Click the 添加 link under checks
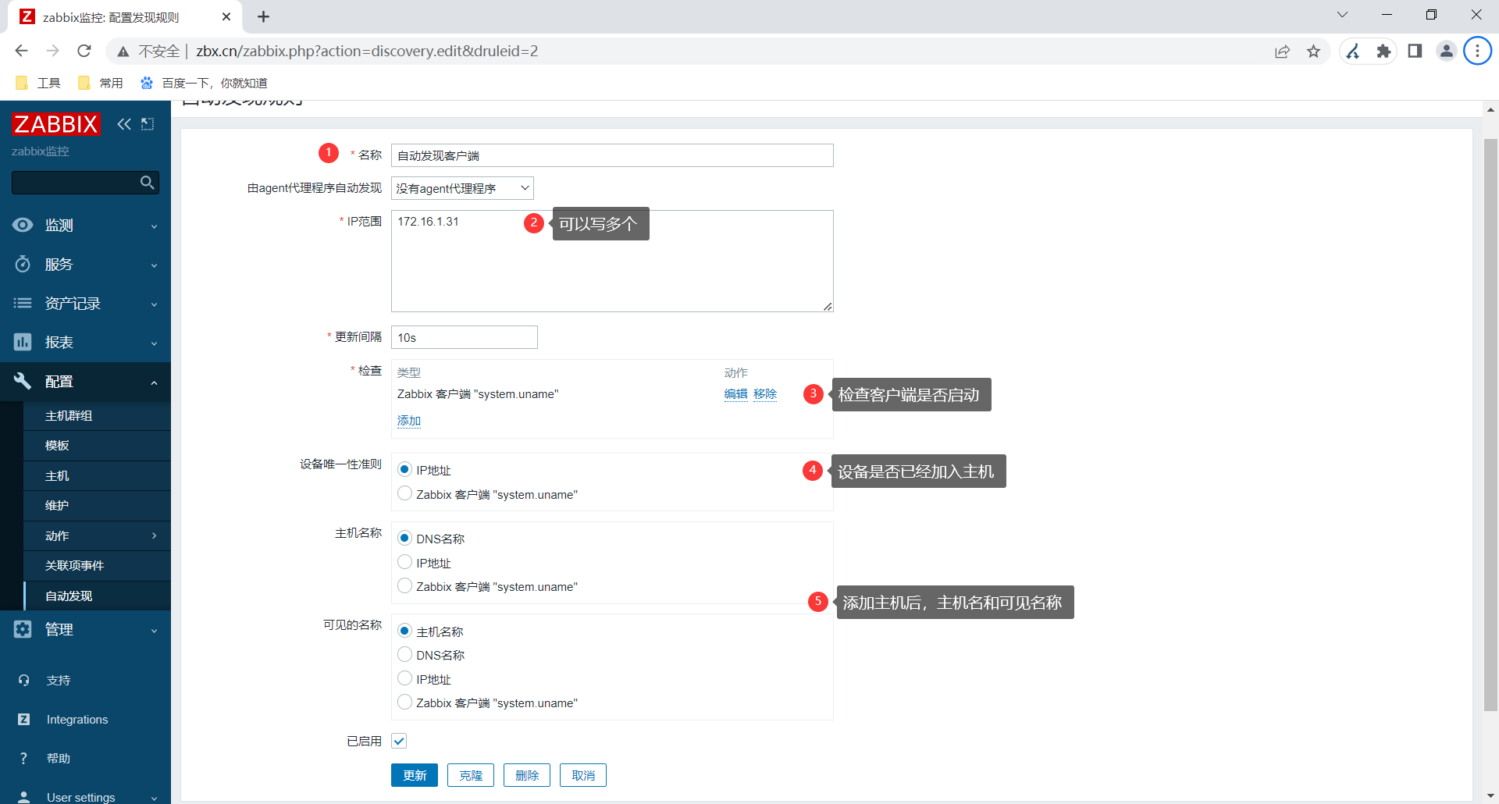The height and width of the screenshot is (804, 1499). click(x=409, y=421)
